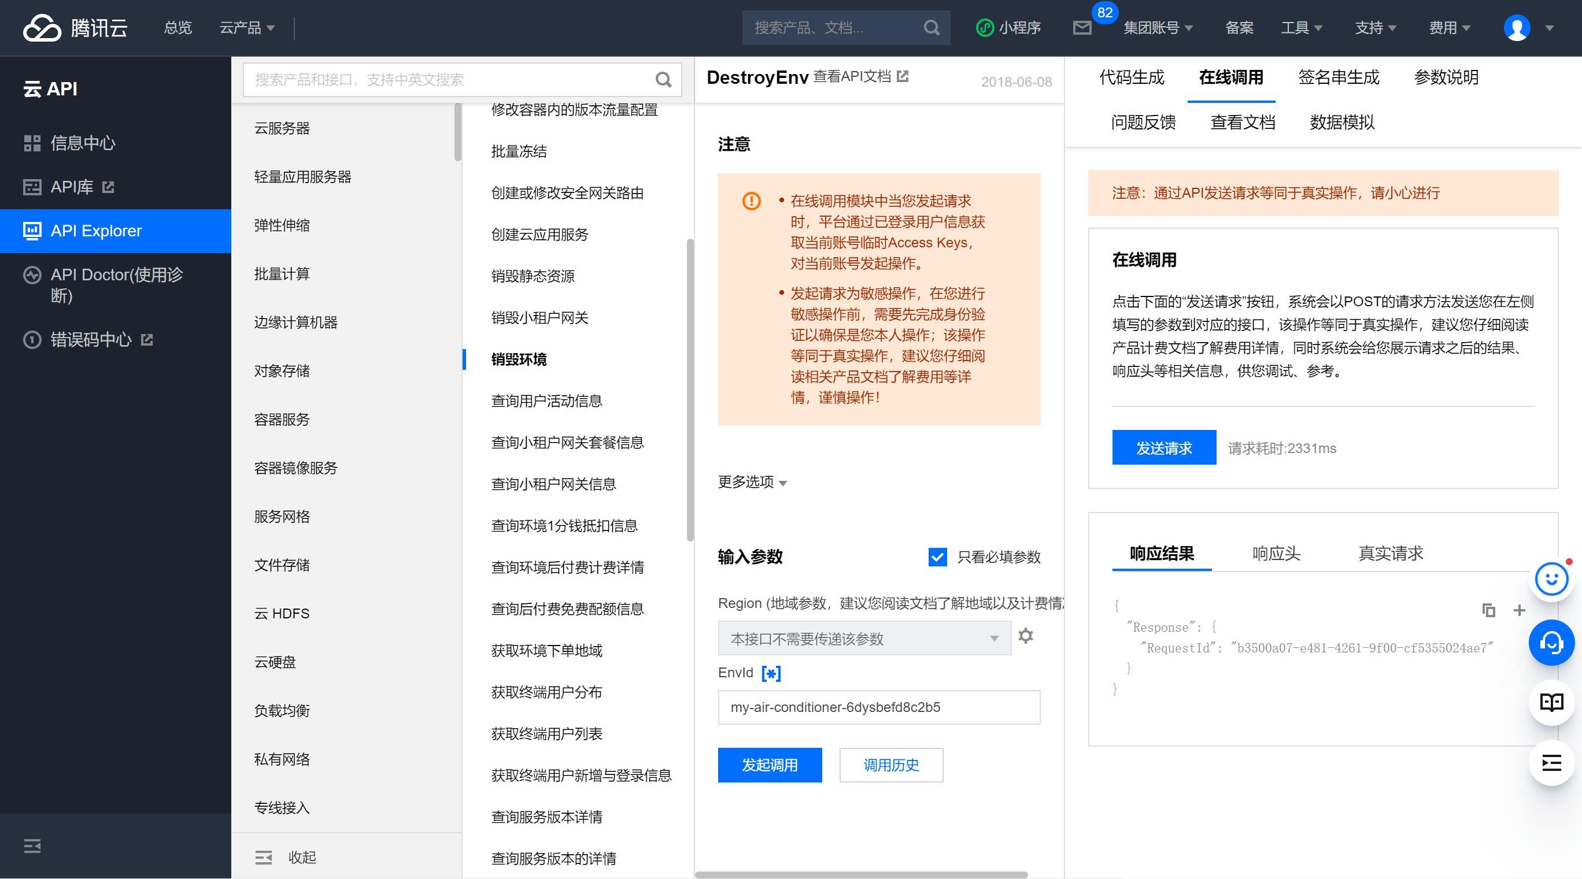Viewport: 1582px width, 879px height.
Task: Click the user avatar icon
Action: pyautogui.click(x=1517, y=28)
